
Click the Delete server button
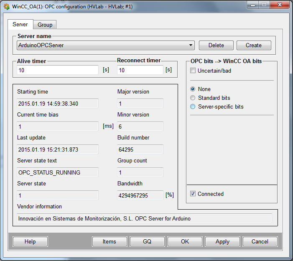216,46
